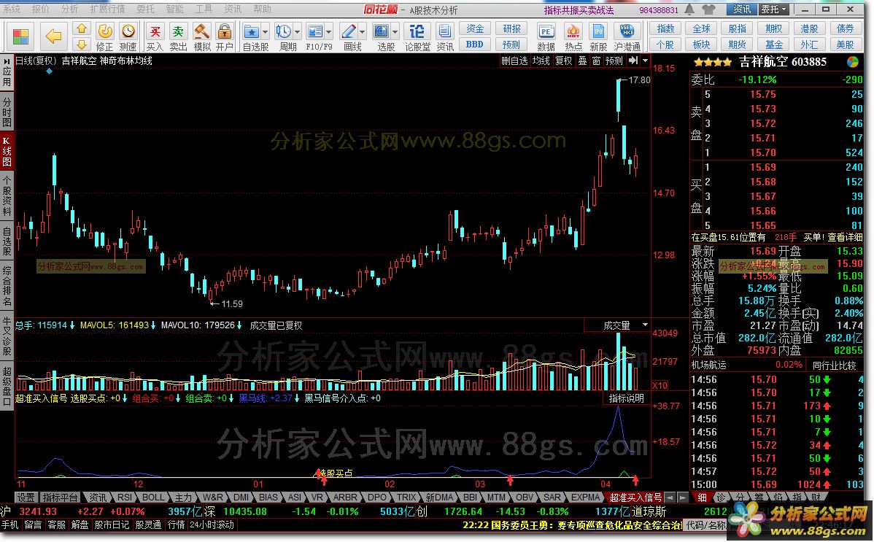The height and width of the screenshot is (542, 874).
Task: Click the 资金 button
Action: (x=475, y=29)
